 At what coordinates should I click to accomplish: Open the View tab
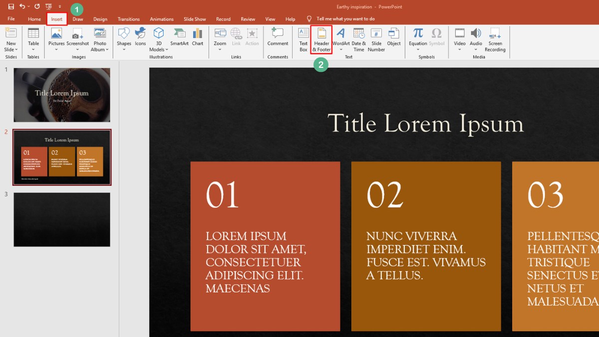[x=270, y=19]
